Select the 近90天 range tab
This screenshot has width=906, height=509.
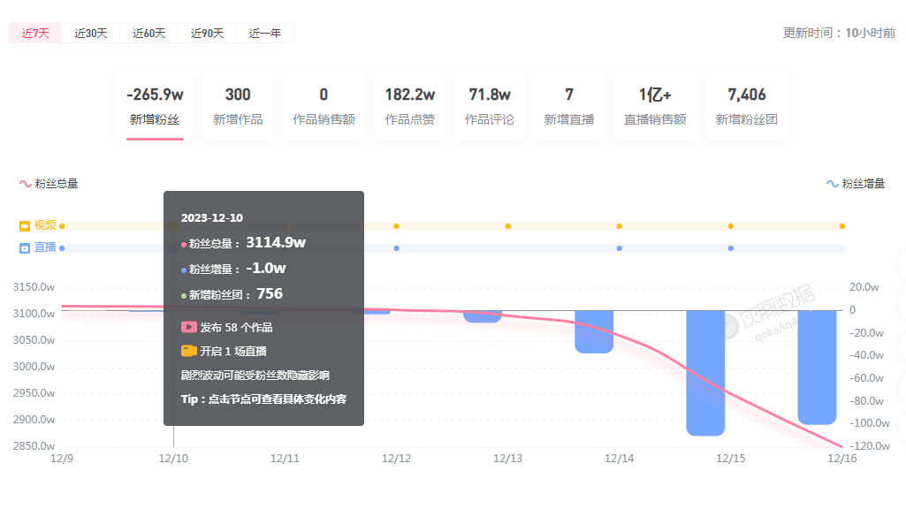207,33
